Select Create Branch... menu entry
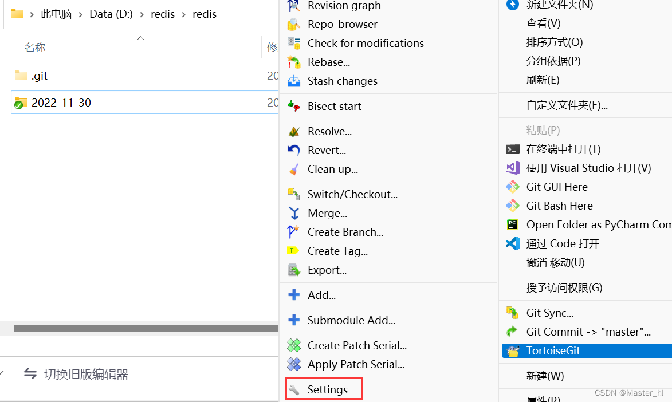Viewport: 672px width, 402px height. (388, 232)
